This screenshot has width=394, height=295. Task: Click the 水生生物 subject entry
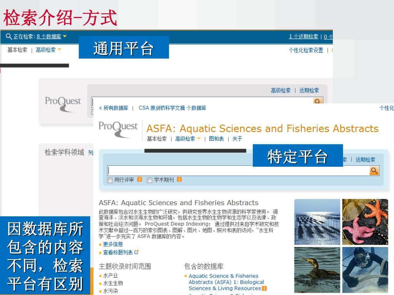point(113,283)
